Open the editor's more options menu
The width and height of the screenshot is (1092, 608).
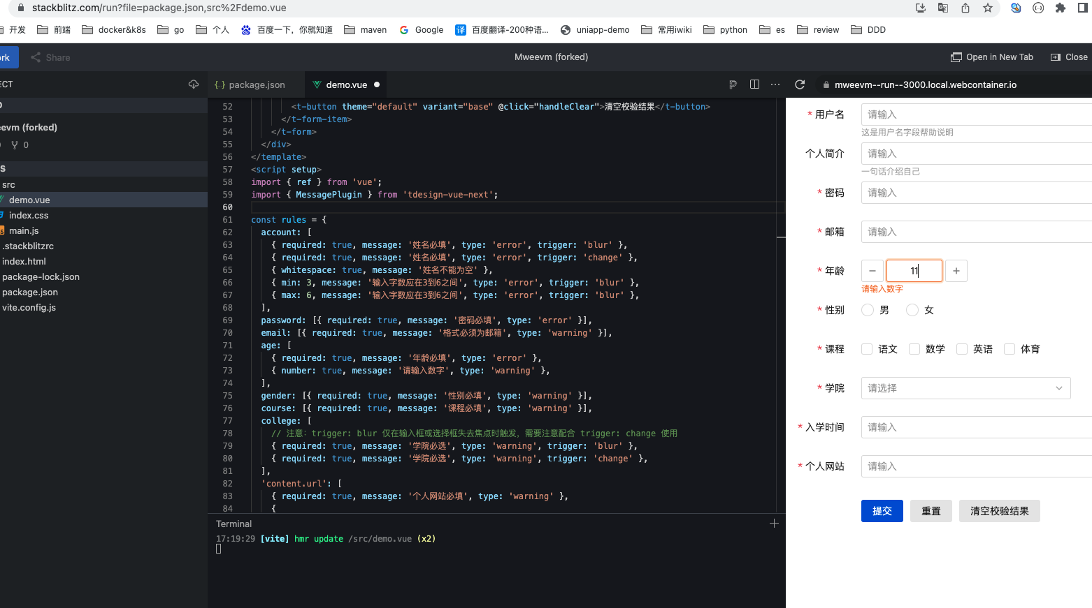pos(775,84)
